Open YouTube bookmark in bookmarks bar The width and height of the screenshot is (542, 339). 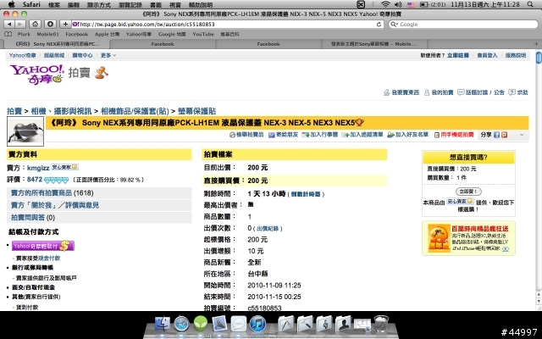(x=203, y=34)
